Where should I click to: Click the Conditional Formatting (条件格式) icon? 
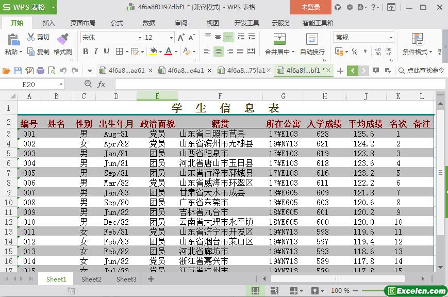coord(417,39)
